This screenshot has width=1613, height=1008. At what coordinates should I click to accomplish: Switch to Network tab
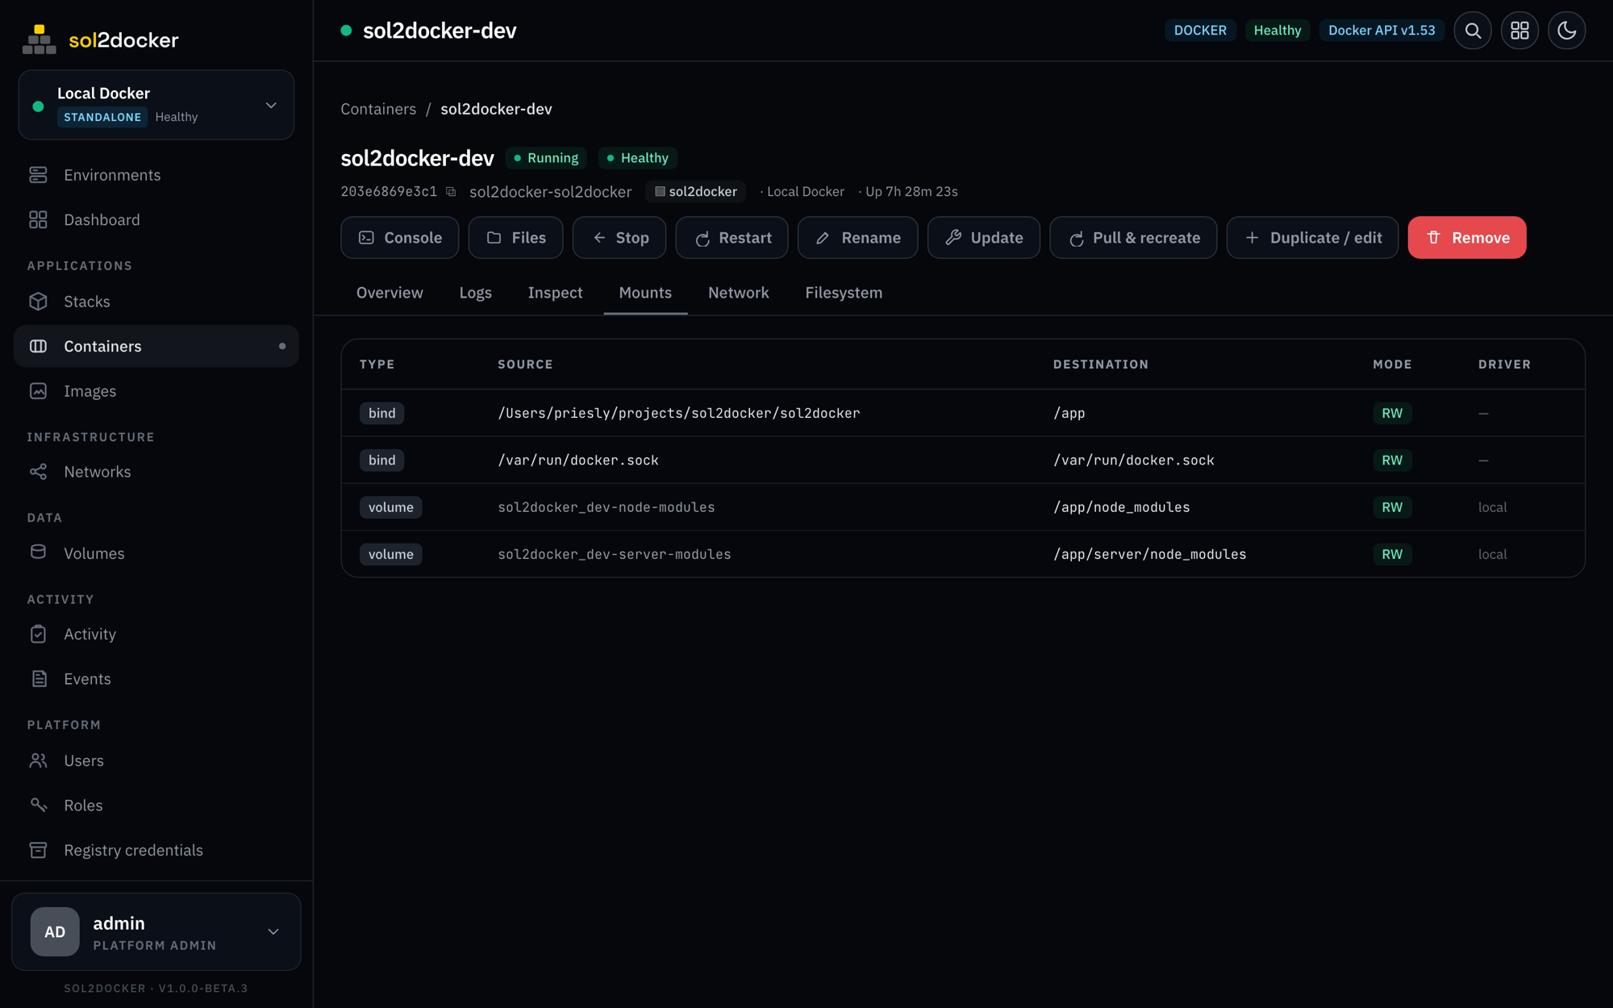739,293
